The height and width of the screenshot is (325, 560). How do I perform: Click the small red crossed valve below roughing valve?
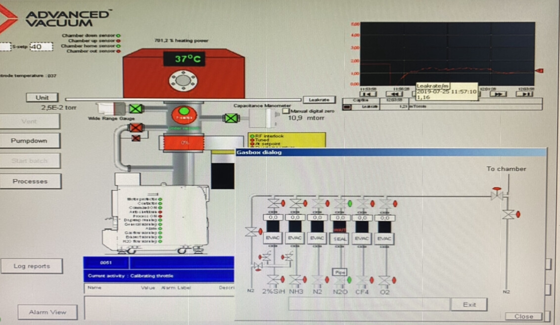pos(136,138)
